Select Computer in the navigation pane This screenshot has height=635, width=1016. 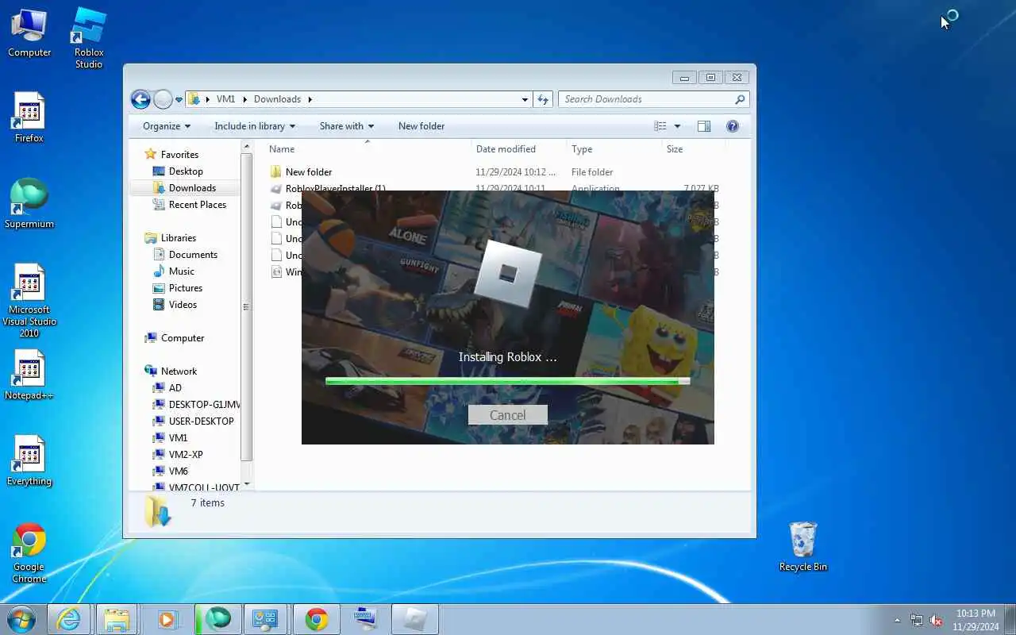point(183,338)
